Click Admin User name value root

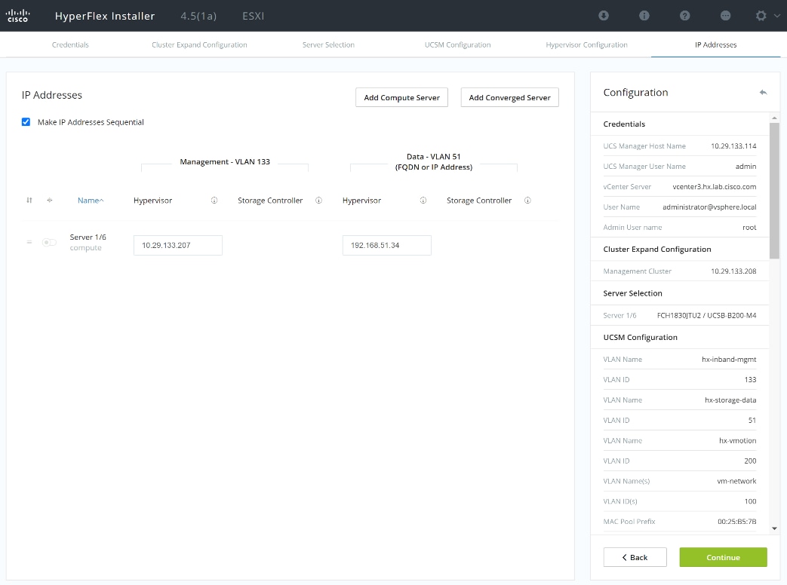[749, 228]
